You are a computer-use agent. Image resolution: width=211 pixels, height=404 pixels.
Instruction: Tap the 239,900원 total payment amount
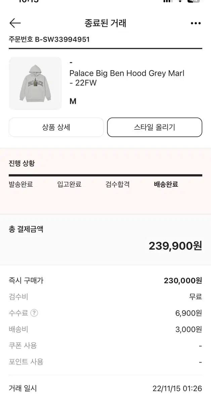tap(175, 246)
